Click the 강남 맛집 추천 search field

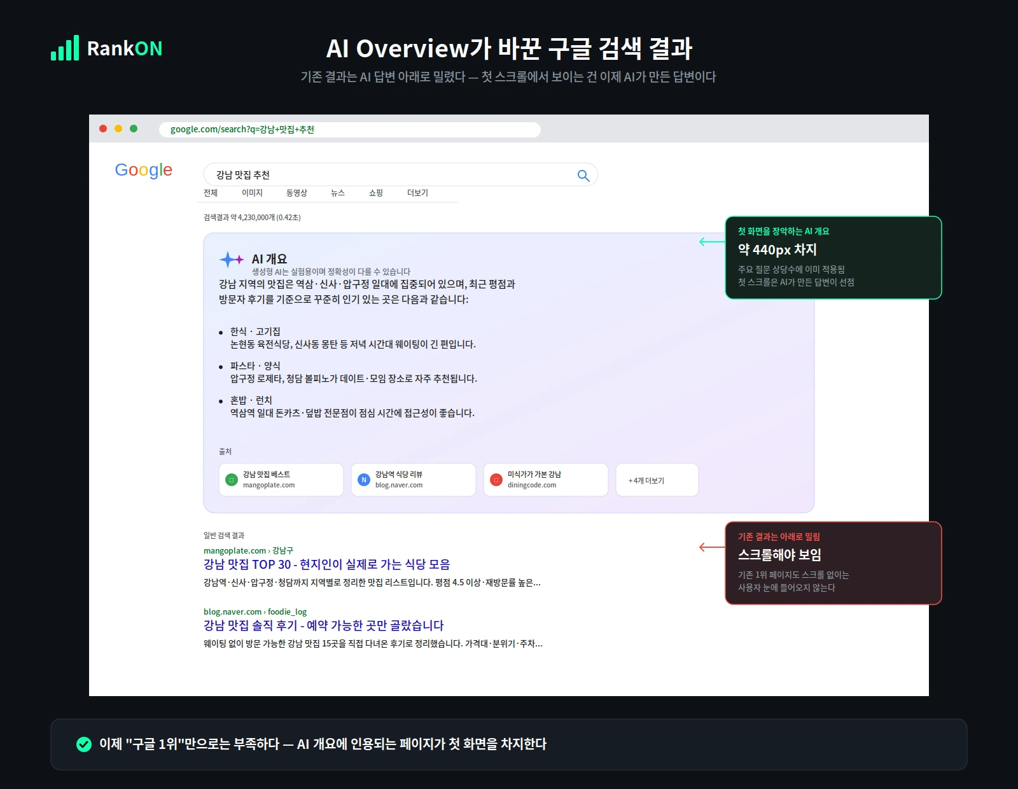point(382,174)
